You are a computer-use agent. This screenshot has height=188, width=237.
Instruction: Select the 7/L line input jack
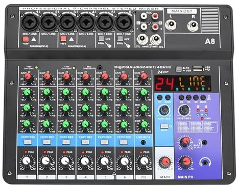142,39
